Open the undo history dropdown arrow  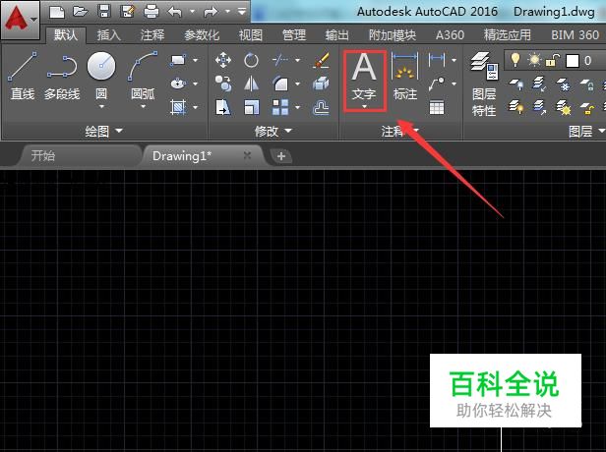(192, 12)
